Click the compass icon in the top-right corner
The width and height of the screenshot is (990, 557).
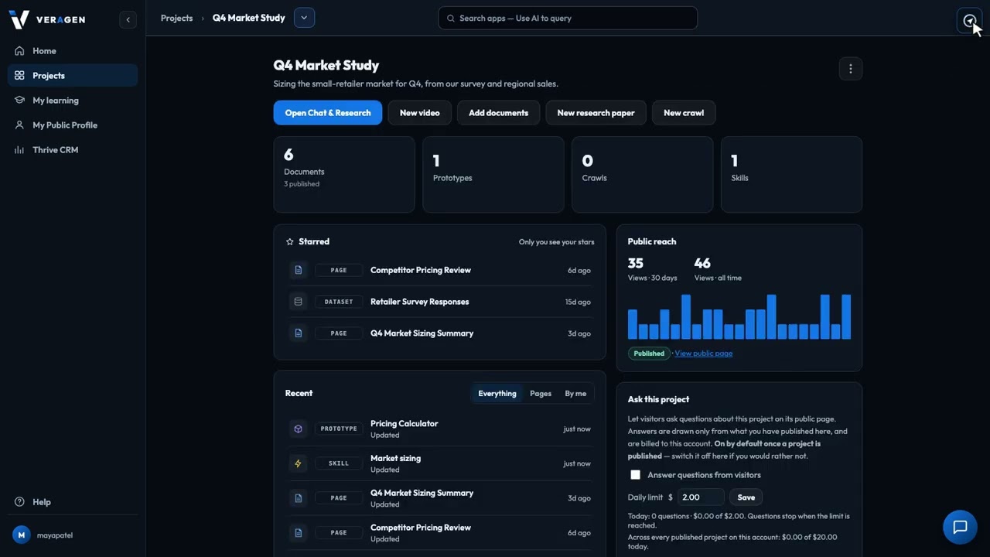point(969,20)
